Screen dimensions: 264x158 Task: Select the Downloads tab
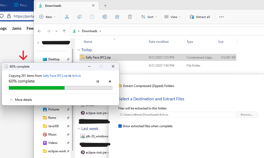coord(67,6)
